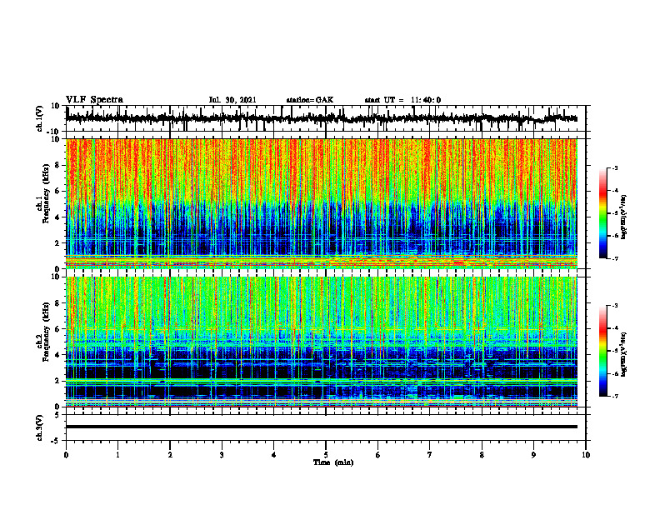The image size is (660, 510).
Task: Click the 4 kHz tick on ch.2 frequency axis
Action: [57, 355]
